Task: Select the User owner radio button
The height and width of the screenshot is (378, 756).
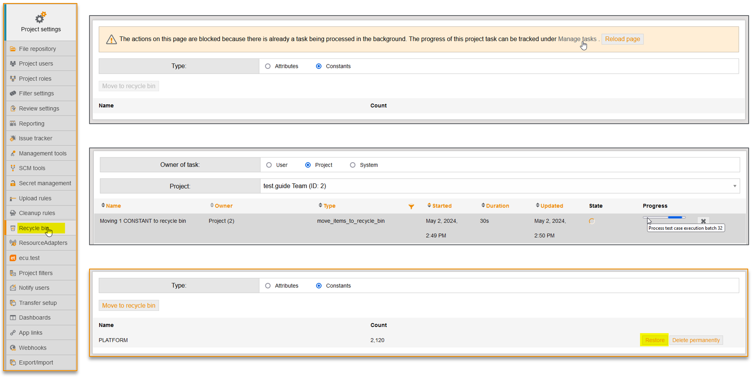Action: pos(269,165)
